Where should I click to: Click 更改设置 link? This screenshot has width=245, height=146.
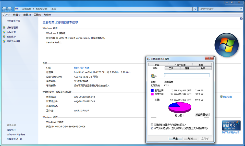click(227, 97)
